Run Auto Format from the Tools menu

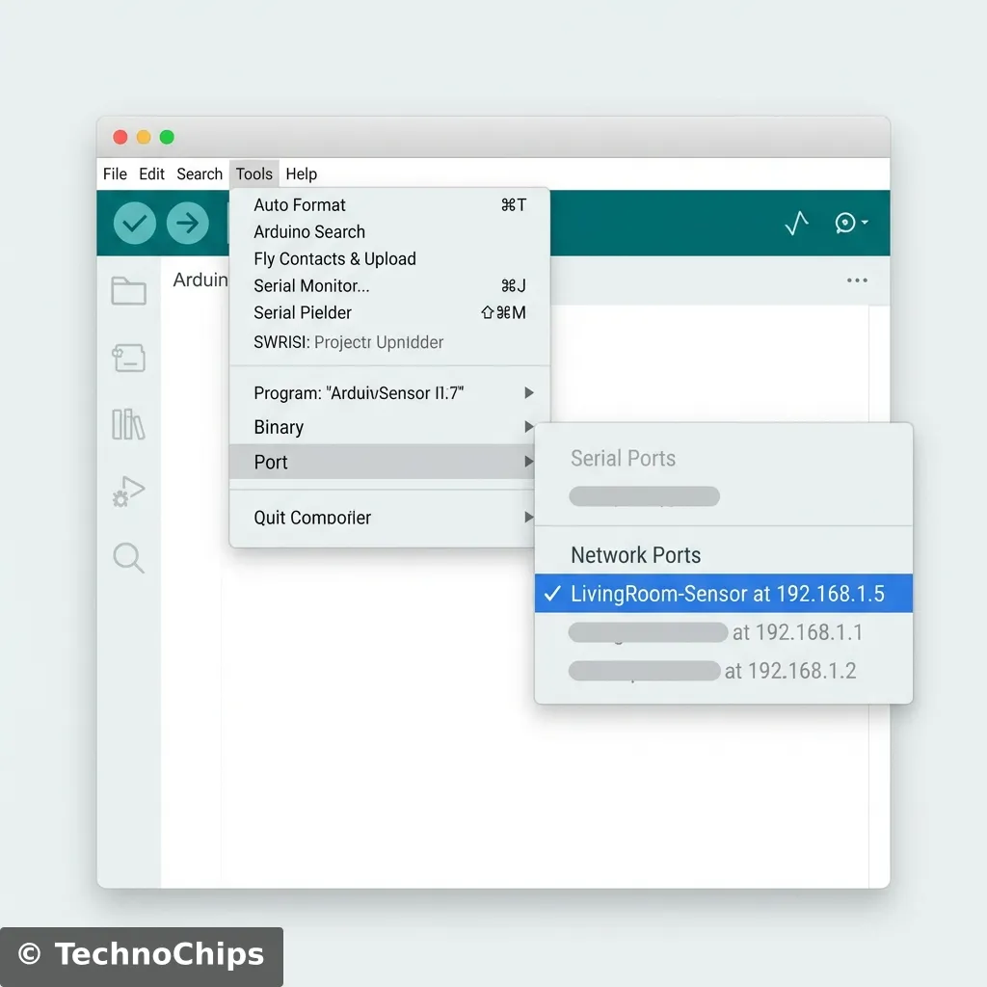click(299, 204)
